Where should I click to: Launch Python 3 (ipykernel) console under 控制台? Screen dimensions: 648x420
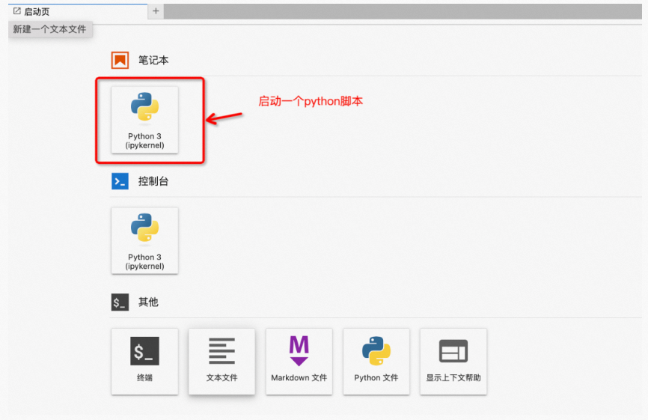[x=144, y=240]
